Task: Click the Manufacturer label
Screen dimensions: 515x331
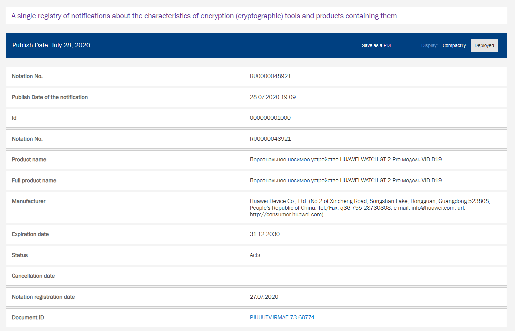Action: point(29,201)
